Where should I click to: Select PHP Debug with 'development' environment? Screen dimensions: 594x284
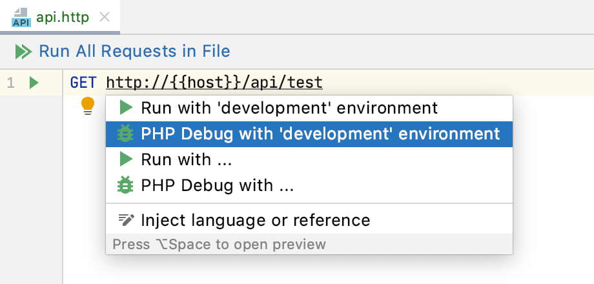pyautogui.click(x=320, y=134)
